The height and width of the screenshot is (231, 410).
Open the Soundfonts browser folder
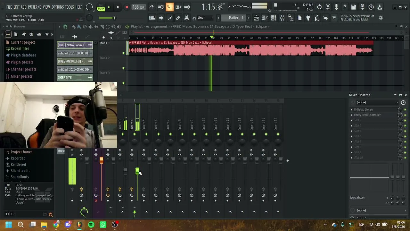click(20, 177)
